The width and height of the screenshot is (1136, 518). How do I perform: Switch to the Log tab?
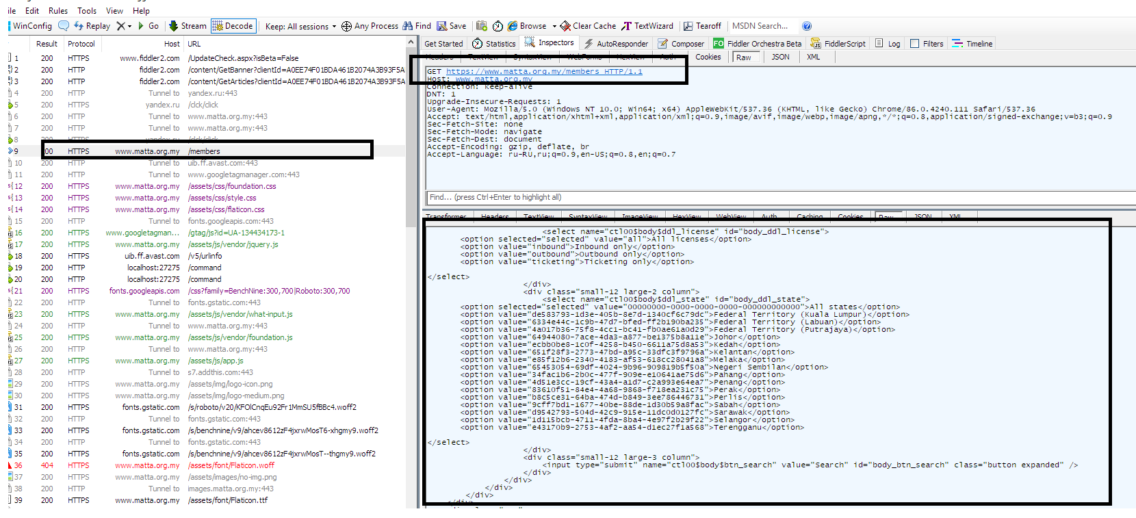(888, 44)
